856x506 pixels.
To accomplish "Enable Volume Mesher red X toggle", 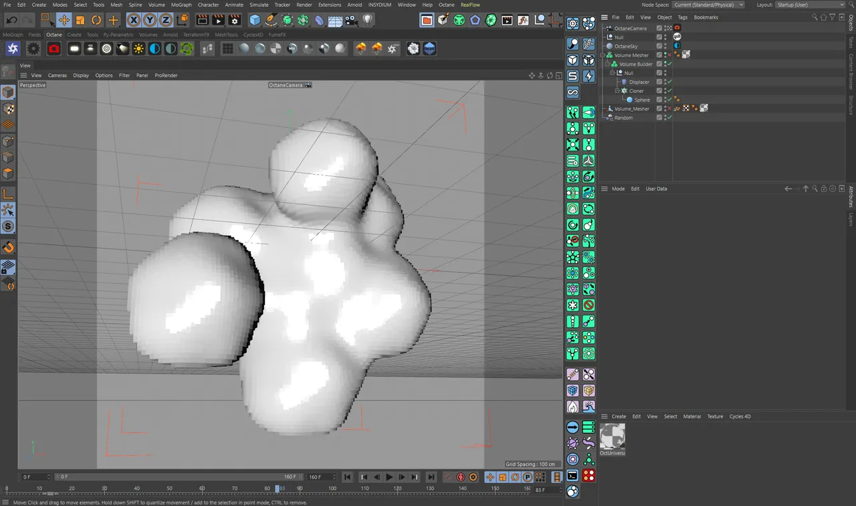I will click(x=669, y=55).
